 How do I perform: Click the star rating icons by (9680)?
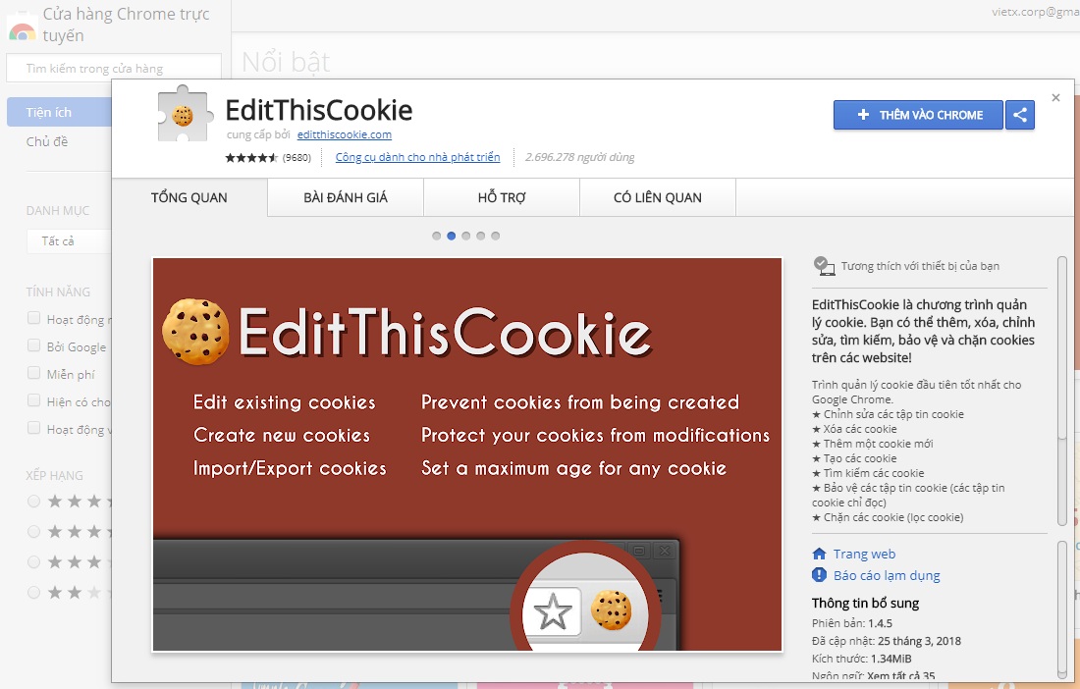coord(251,158)
